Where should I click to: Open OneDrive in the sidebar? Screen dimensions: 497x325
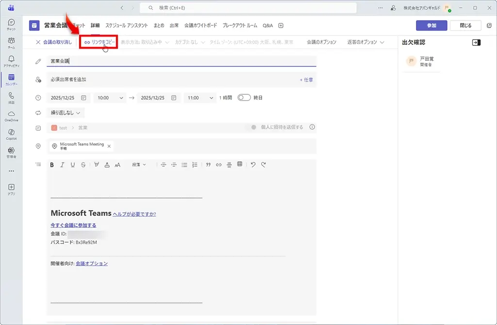click(x=11, y=116)
